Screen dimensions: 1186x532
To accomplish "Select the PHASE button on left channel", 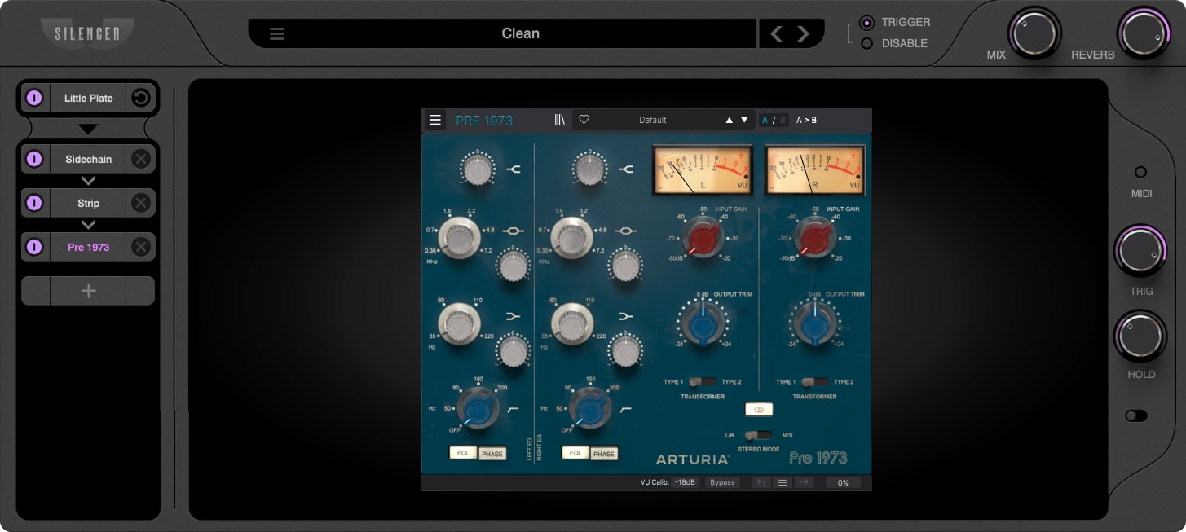I will pos(492,453).
